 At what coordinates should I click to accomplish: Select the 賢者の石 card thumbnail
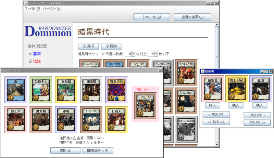pyautogui.click(x=116, y=90)
